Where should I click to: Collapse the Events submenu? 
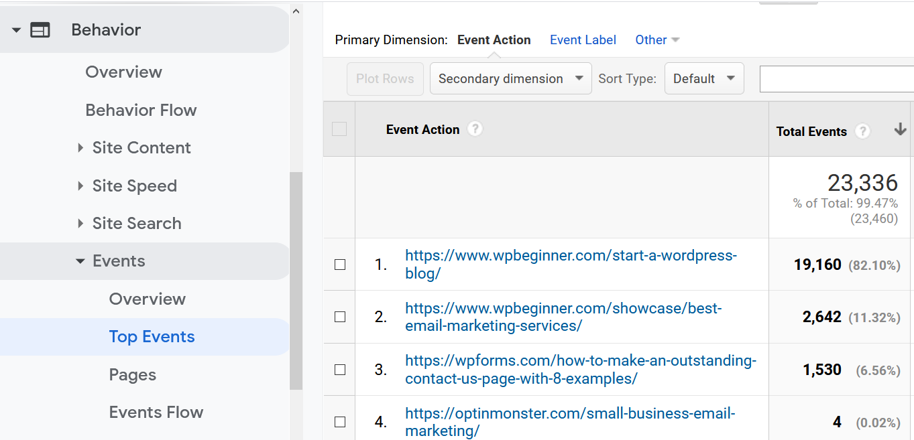[x=80, y=261]
